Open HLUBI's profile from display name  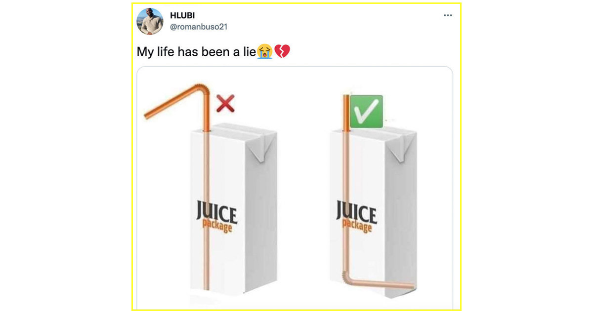tap(181, 15)
